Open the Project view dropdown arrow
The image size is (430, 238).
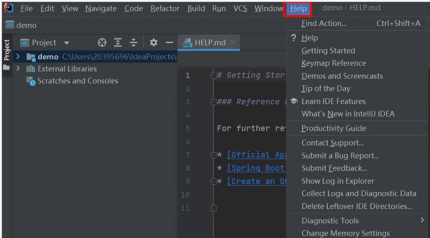coord(66,43)
